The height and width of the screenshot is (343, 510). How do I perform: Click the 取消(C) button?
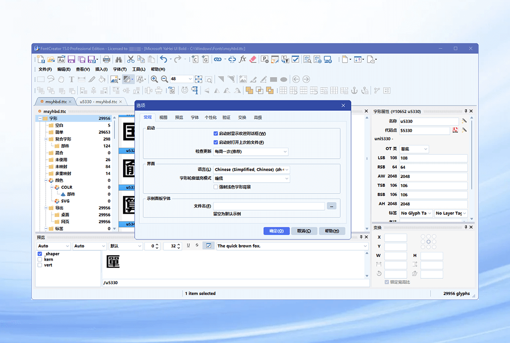point(304,231)
